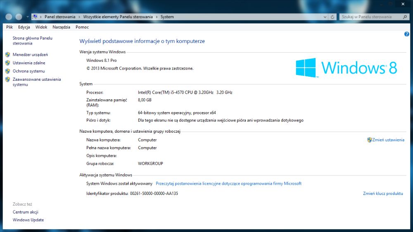413x232 pixels.
Task: Open the Edycja menu
Action: (x=24, y=27)
